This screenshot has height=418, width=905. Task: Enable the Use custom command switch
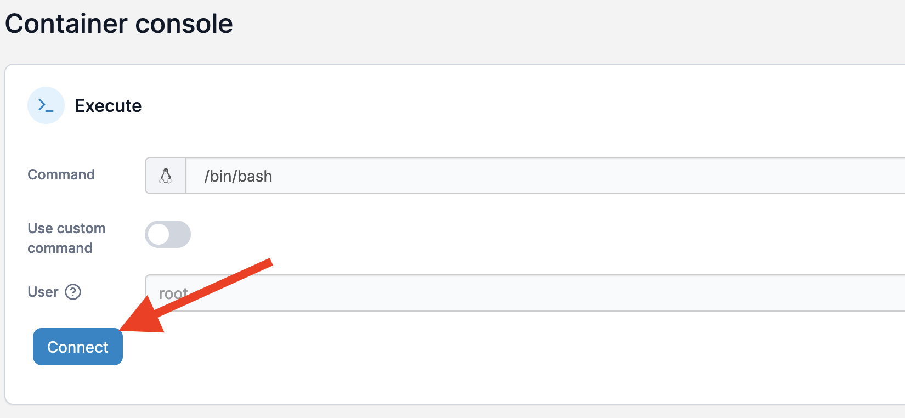tap(168, 234)
